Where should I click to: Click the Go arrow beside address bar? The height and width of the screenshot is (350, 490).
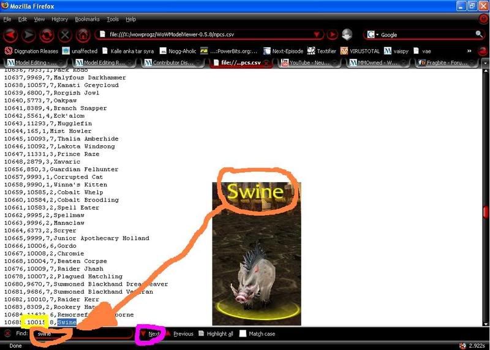click(332, 34)
